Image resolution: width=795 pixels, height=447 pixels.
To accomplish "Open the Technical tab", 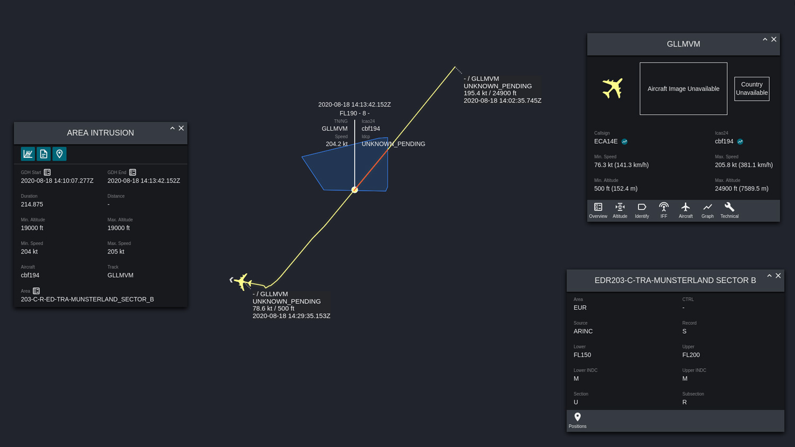I will point(729,210).
